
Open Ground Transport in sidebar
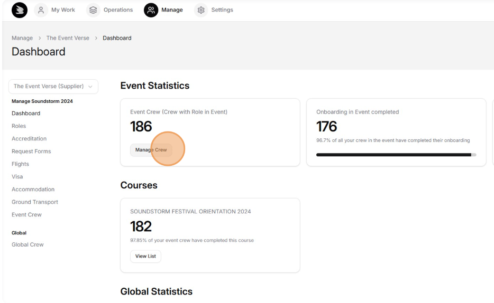(34, 202)
